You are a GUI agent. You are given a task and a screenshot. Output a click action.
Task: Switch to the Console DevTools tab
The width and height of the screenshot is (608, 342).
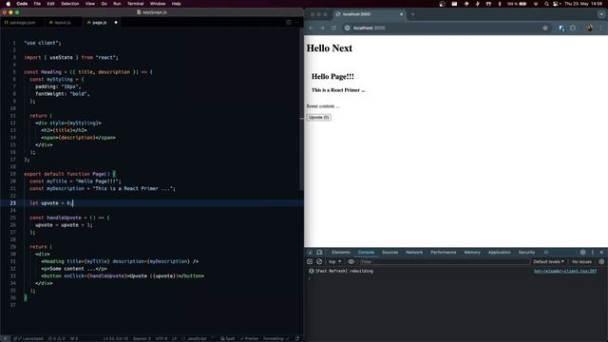point(366,253)
